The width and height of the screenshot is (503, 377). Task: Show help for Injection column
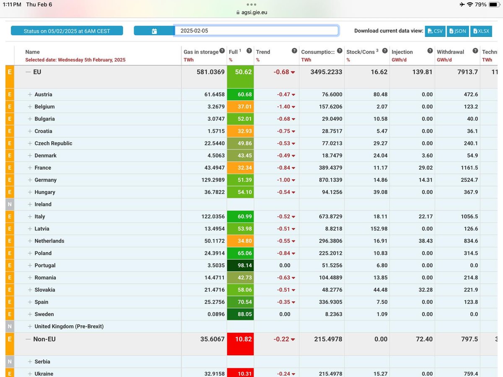430,51
